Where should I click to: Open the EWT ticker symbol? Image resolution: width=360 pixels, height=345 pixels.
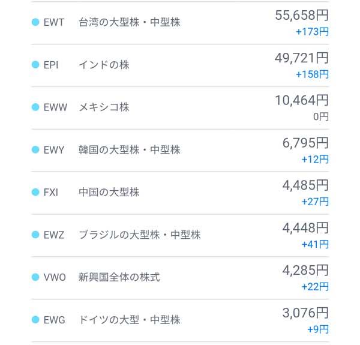[x=53, y=23]
